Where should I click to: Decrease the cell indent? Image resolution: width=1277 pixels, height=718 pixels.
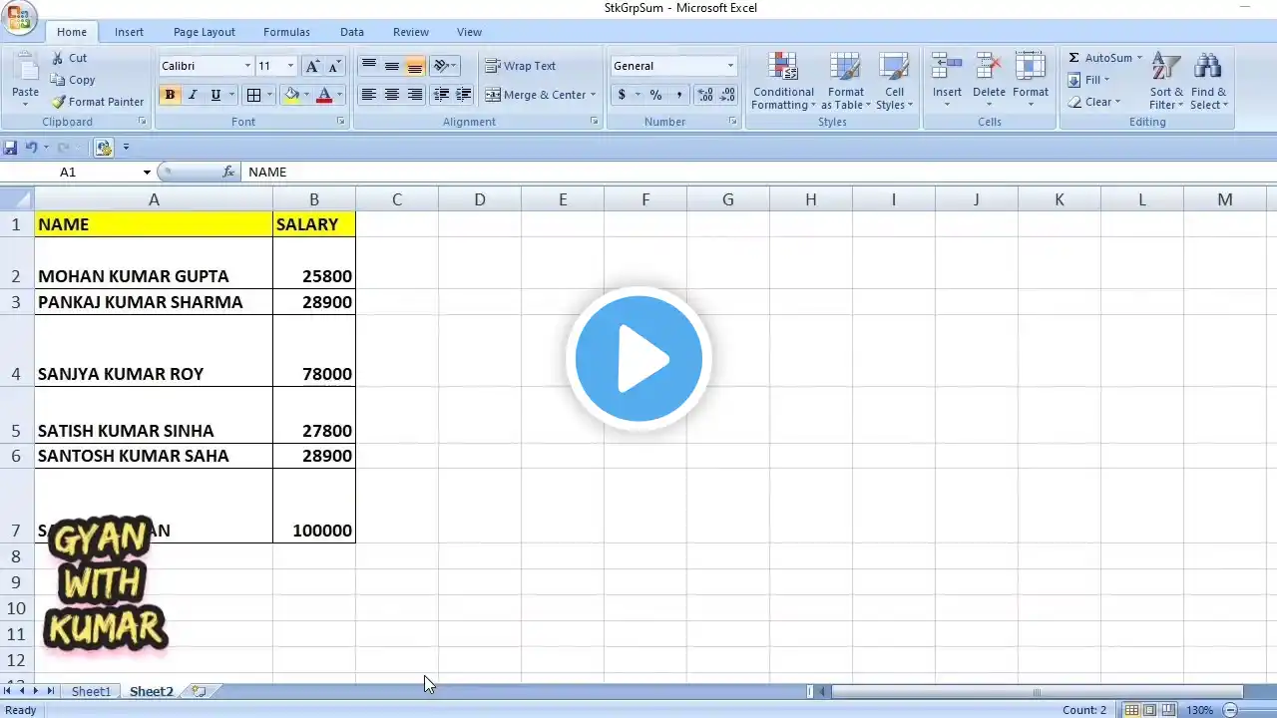click(440, 95)
